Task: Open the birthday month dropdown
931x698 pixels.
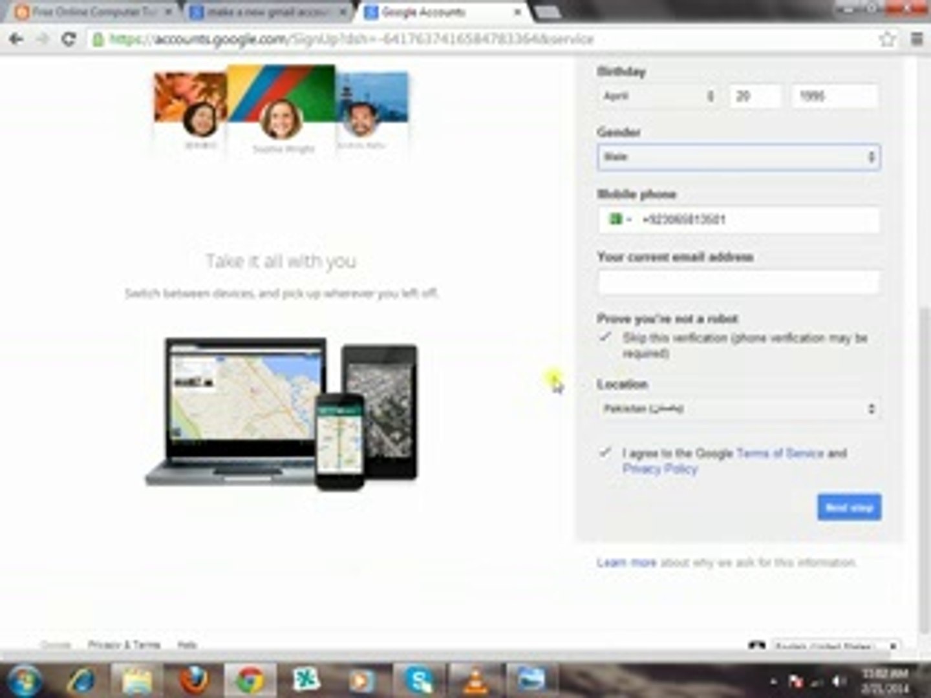Action: 658,96
